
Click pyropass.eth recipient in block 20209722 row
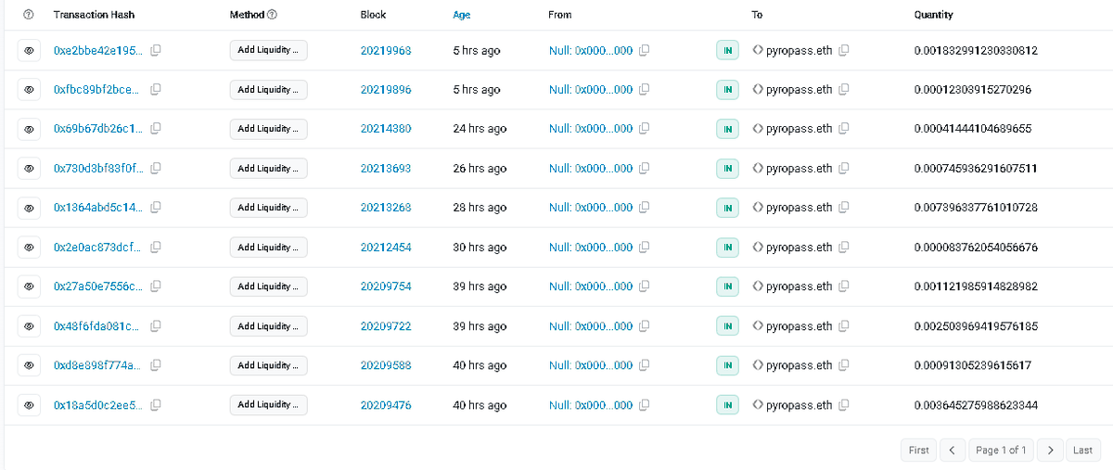coord(799,326)
